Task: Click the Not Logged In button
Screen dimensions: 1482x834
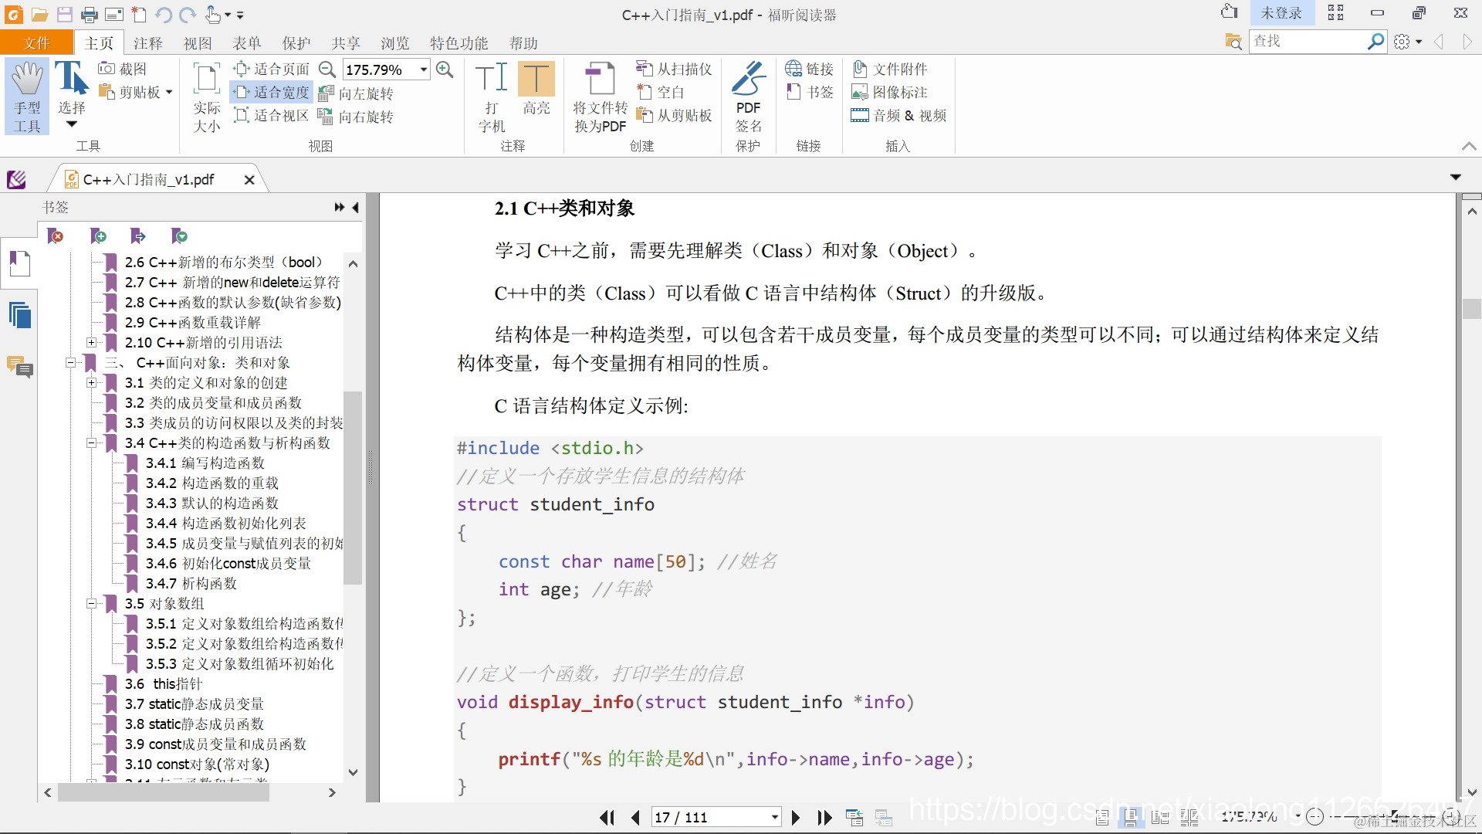Action: click(x=1281, y=13)
